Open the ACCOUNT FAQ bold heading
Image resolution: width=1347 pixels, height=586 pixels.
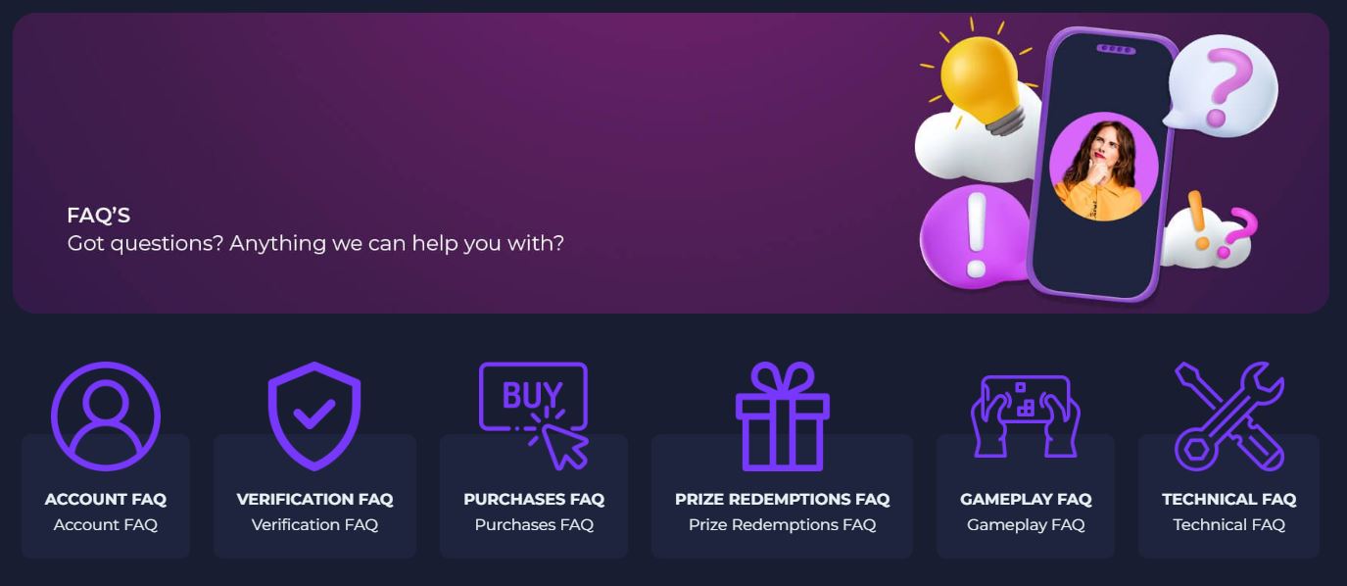pos(106,499)
